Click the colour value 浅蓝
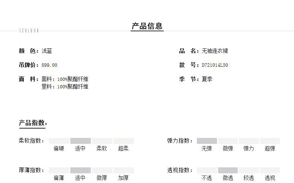Image resolution: width=294 pixels, height=183 pixels. point(47,51)
